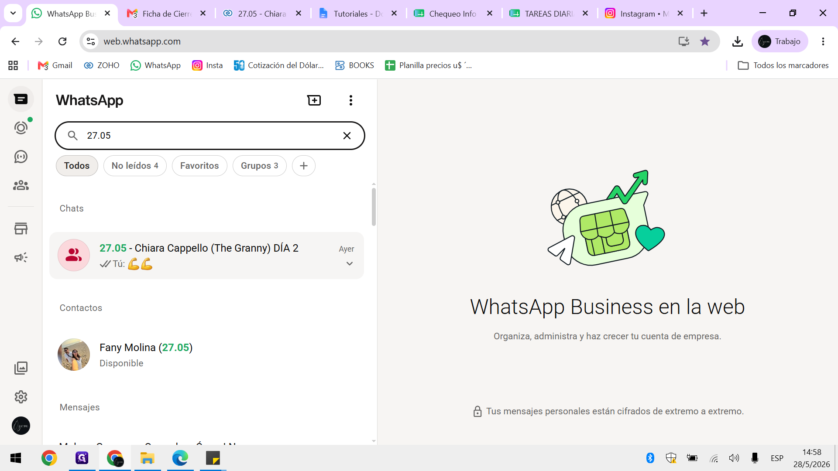
Task: Select the Grupos filter chip
Action: click(x=260, y=166)
